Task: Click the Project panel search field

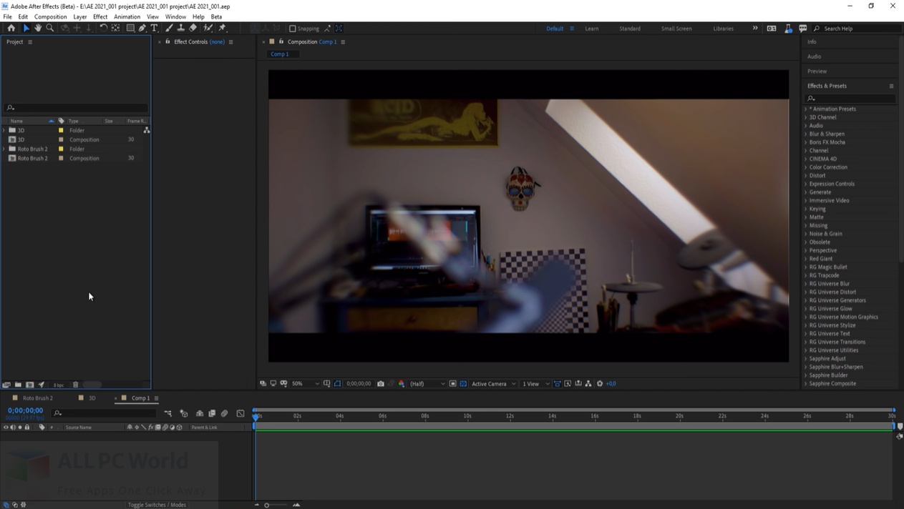Action: pos(76,108)
